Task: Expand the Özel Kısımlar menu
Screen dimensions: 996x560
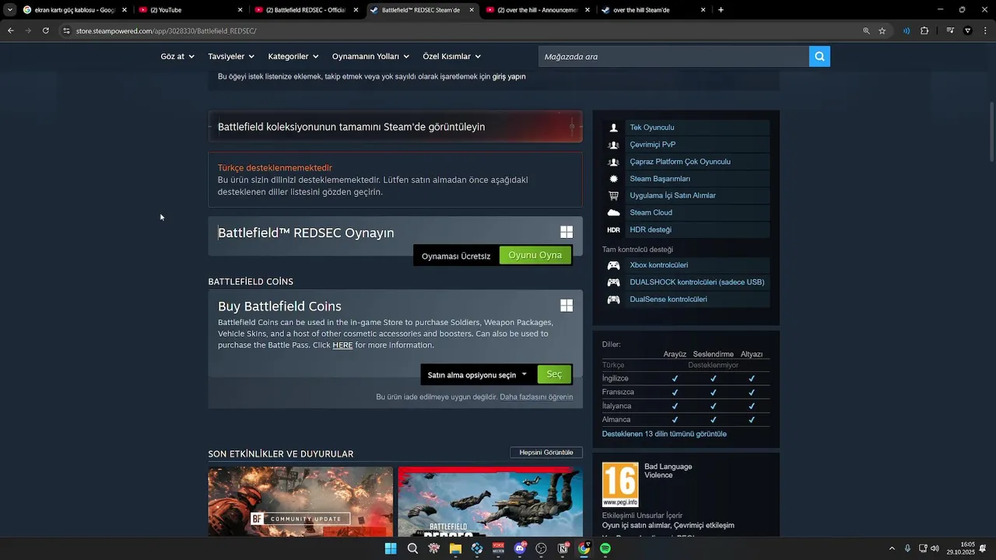Action: (451, 57)
